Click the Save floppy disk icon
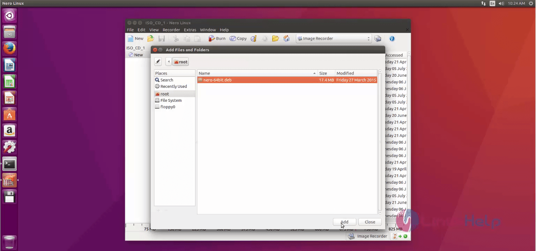The image size is (536, 251). click(162, 39)
